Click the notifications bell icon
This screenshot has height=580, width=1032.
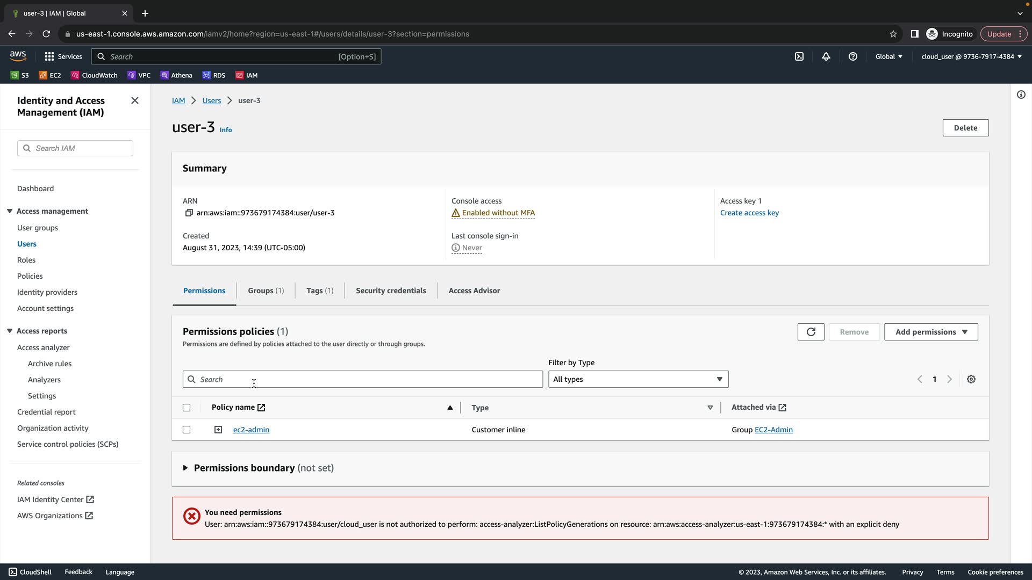[826, 56]
